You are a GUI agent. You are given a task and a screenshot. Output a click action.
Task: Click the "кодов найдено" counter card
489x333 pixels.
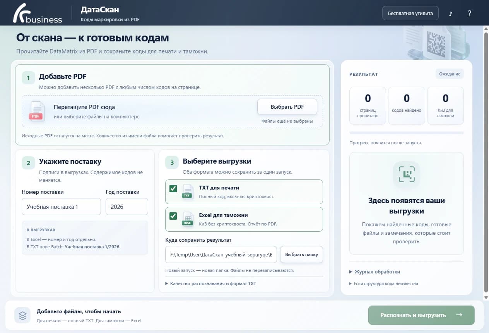click(x=406, y=106)
